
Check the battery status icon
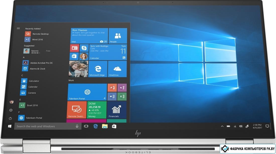[229, 126]
